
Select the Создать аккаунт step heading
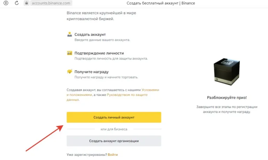coord(90,34)
